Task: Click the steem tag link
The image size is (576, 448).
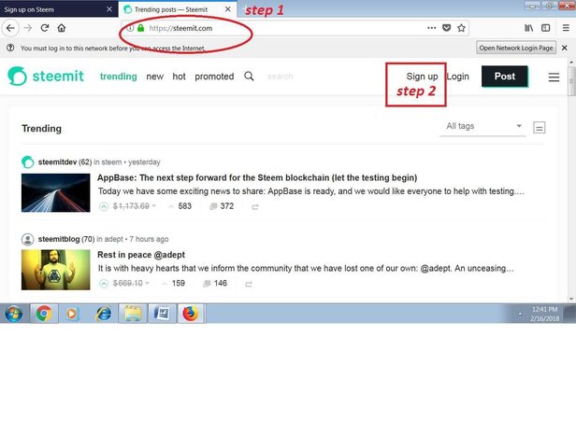Action: click(x=111, y=162)
